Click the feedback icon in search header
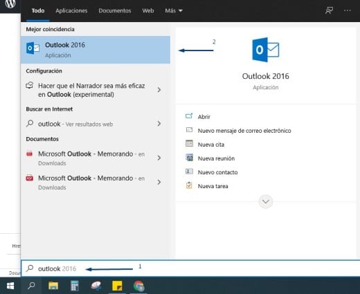Image resolution: width=360 pixels, height=294 pixels. [x=329, y=10]
